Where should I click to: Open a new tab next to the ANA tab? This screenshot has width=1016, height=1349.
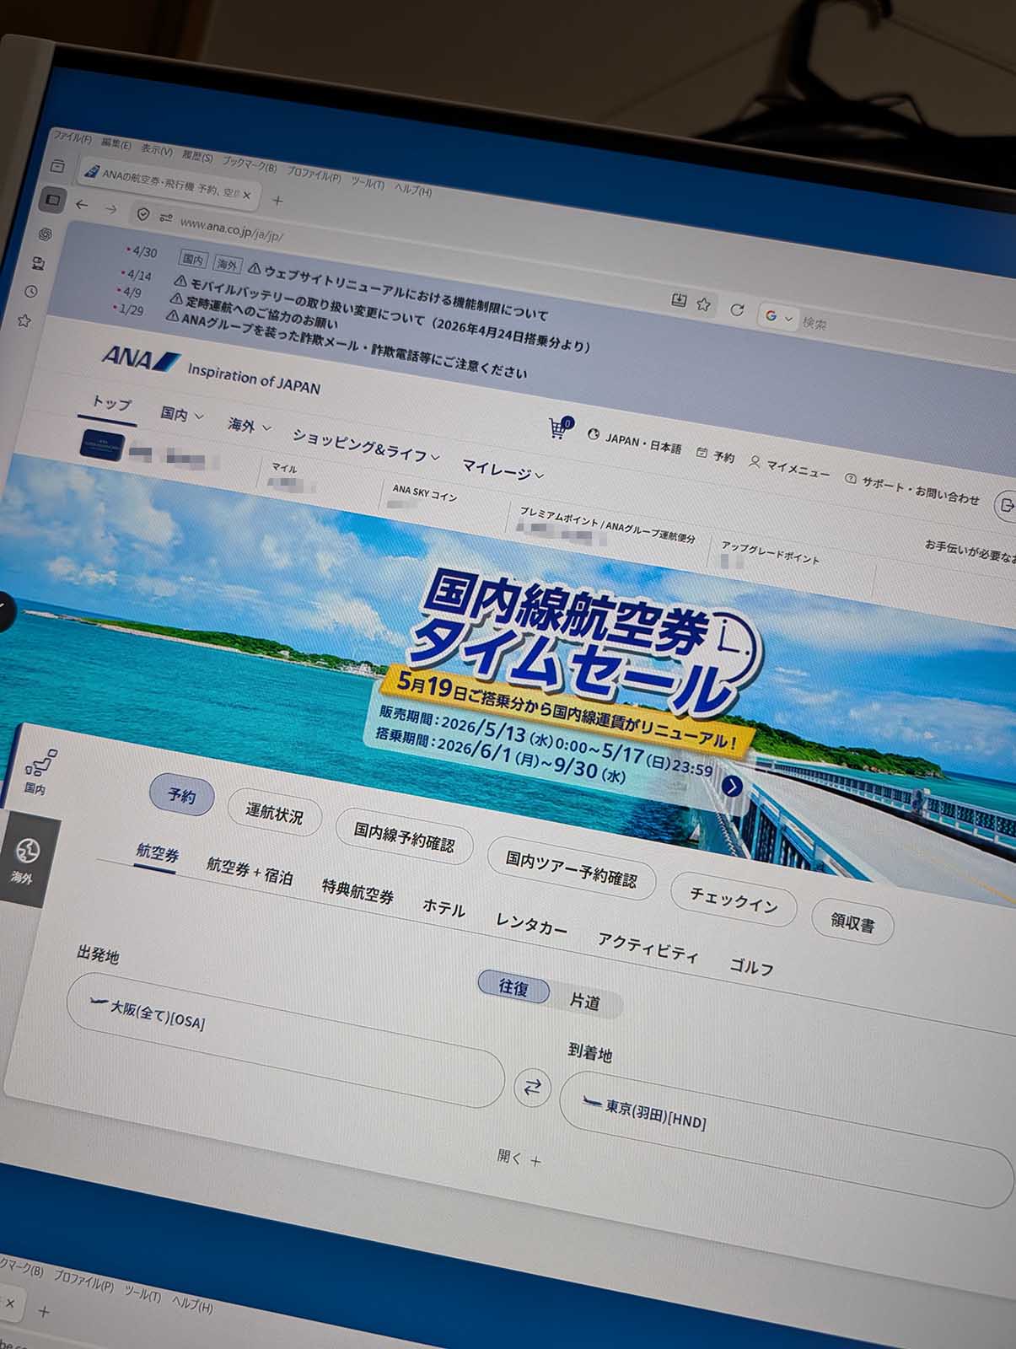tap(277, 201)
